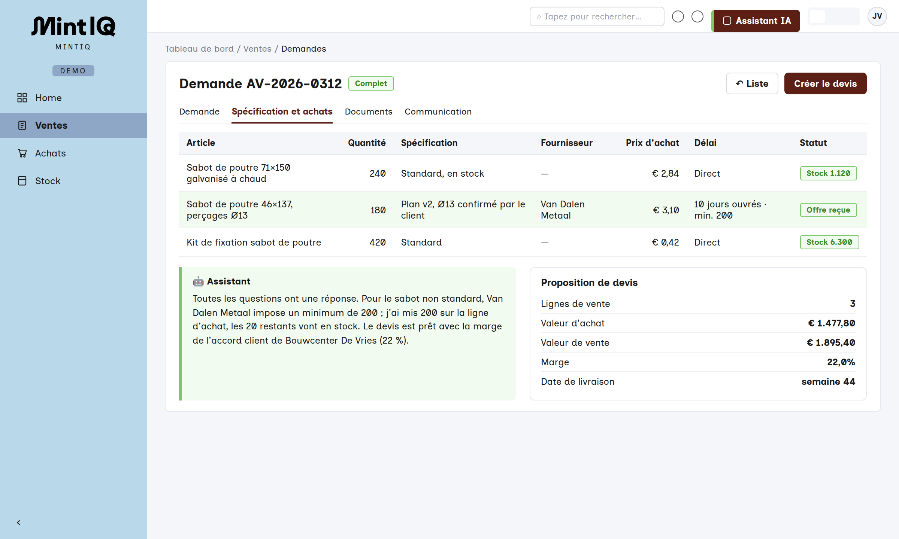899x539 pixels.
Task: Select Sabot de poutre 71×150 article
Action: [239, 173]
